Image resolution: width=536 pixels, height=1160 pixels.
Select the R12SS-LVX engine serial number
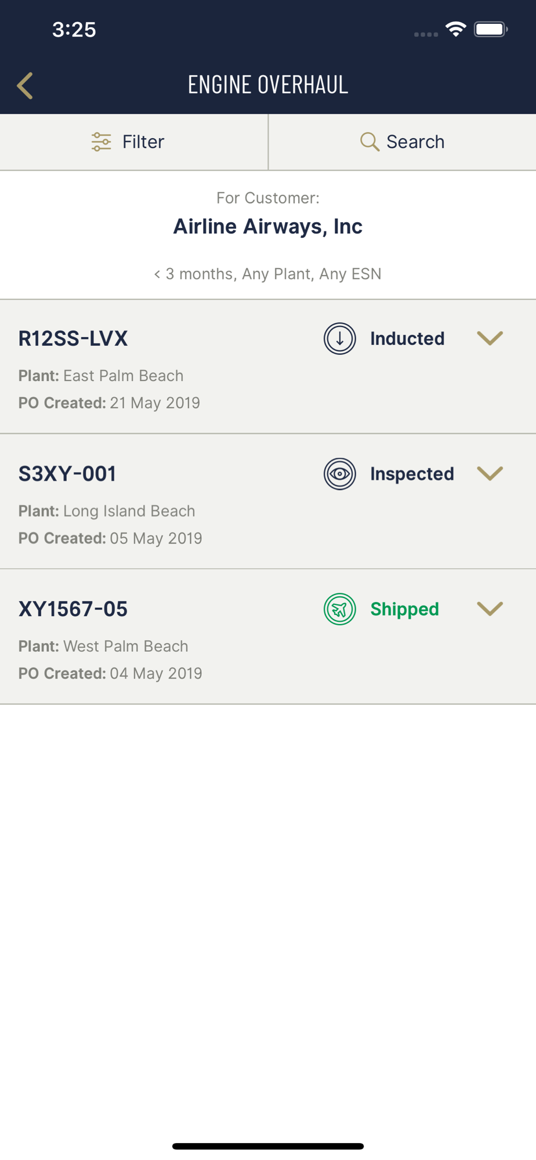coord(73,339)
